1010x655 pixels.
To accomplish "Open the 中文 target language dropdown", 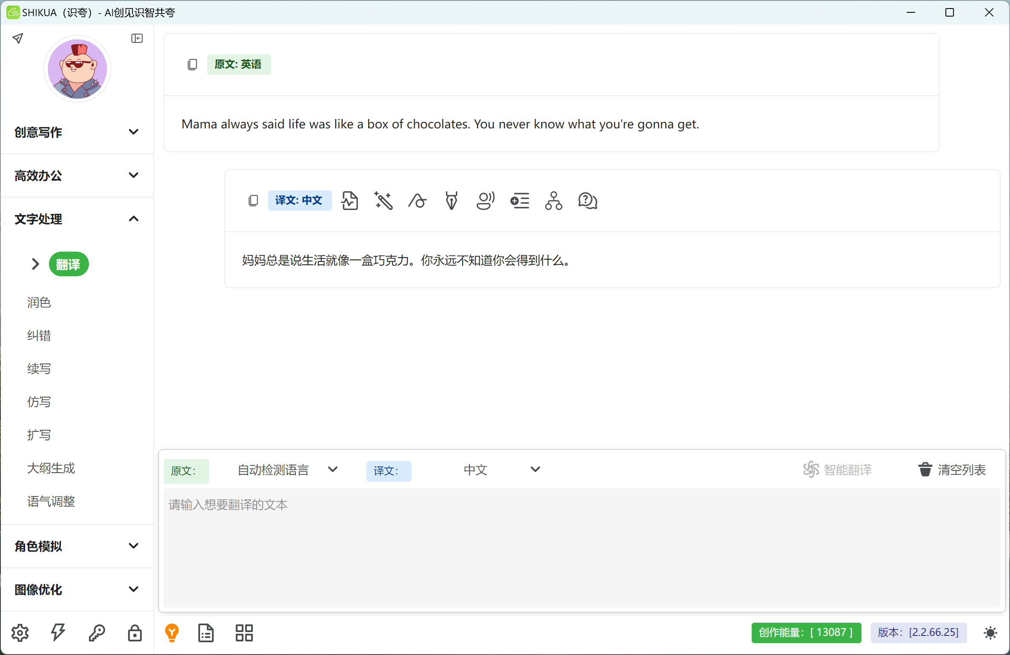I will pos(501,470).
